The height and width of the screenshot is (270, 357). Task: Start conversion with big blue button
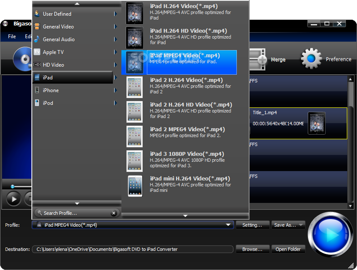pyautogui.click(x=330, y=234)
